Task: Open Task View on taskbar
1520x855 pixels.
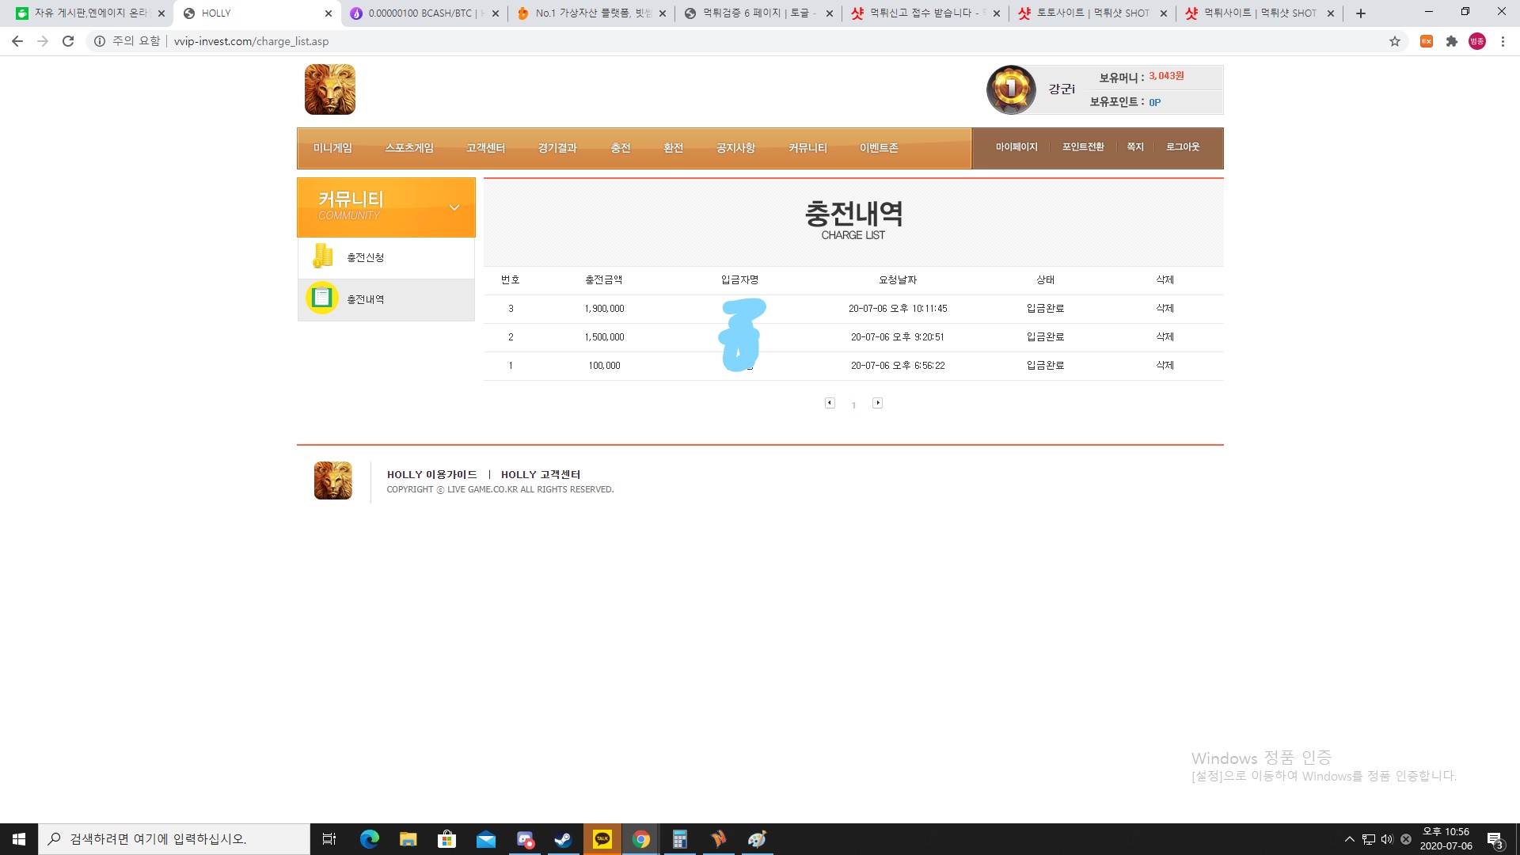Action: coord(329,839)
